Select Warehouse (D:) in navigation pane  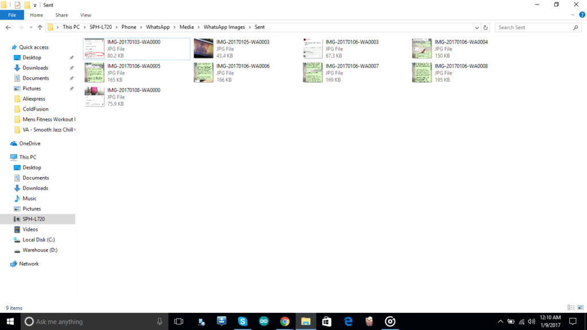[x=40, y=250]
